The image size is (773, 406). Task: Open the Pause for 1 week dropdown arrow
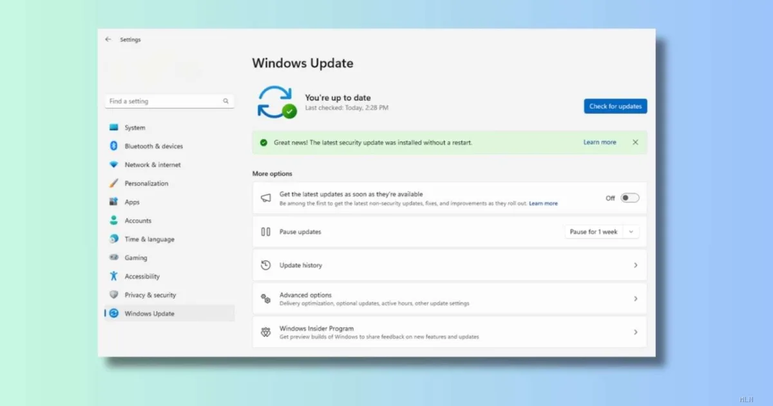[x=631, y=232]
